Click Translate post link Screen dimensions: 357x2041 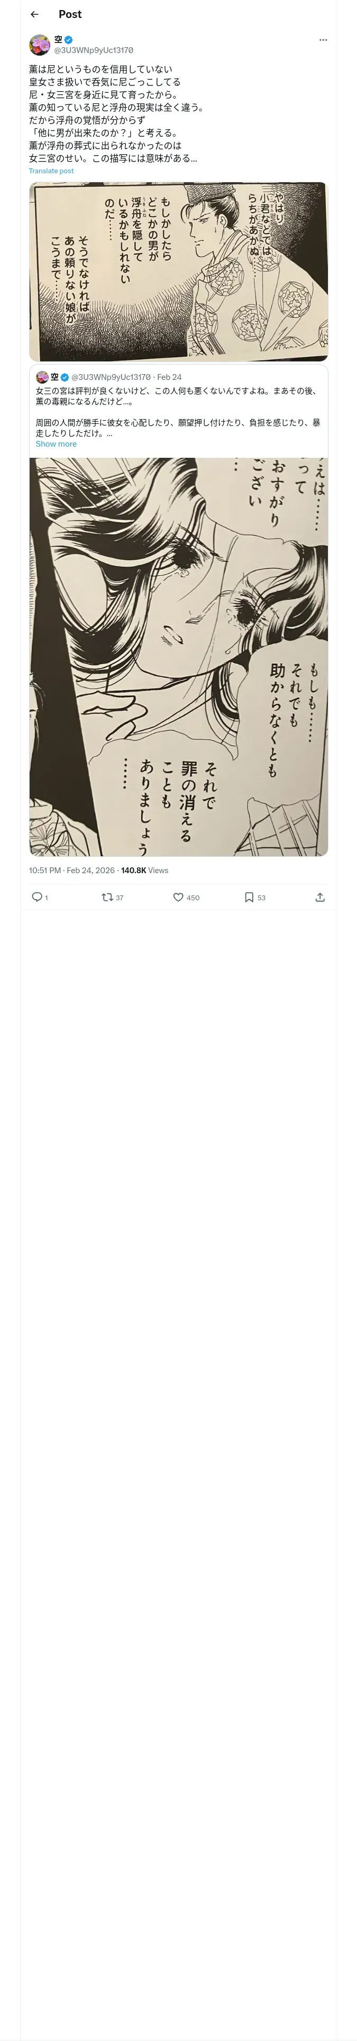point(51,171)
